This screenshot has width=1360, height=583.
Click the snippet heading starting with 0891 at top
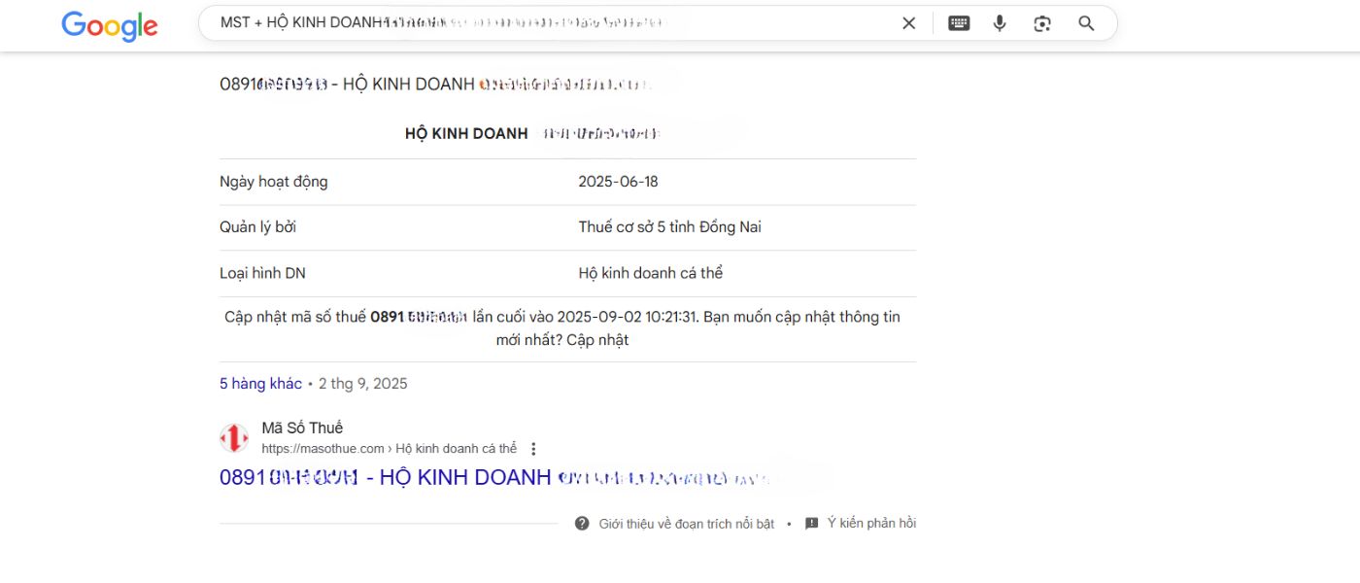coord(435,85)
